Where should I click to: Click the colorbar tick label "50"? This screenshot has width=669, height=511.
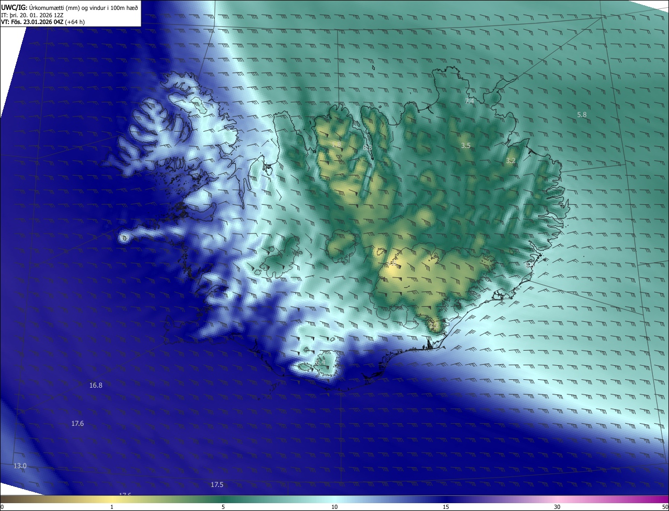point(665,507)
